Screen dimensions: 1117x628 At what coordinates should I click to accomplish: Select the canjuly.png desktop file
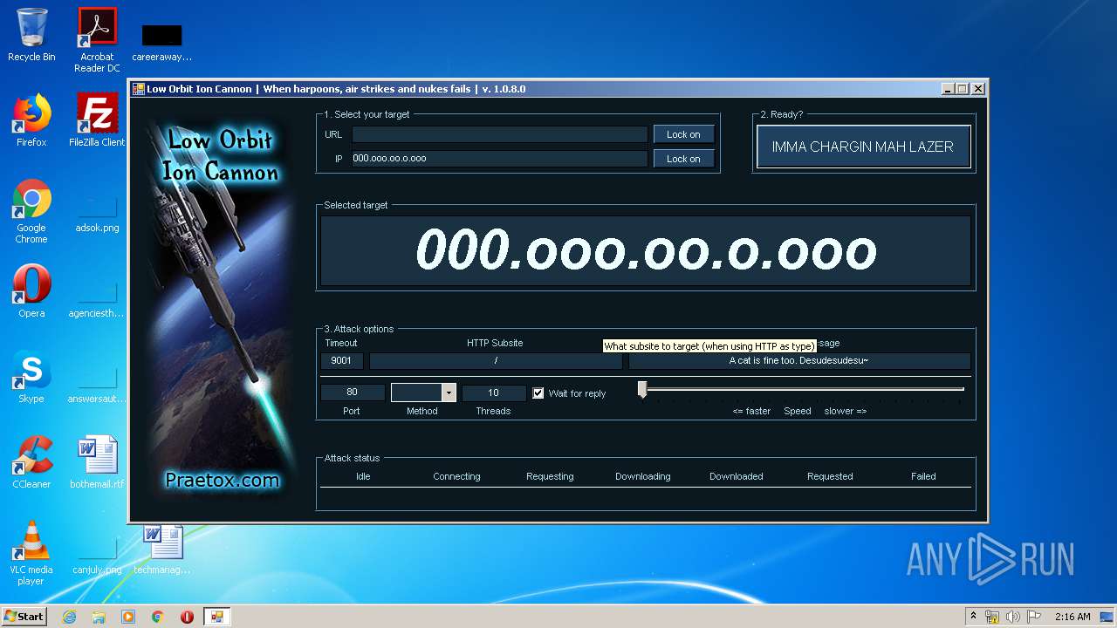click(x=97, y=555)
